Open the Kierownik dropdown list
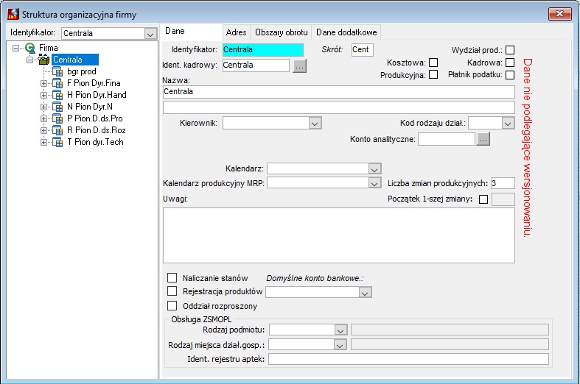Screen dimensions: 580x384 coord(315,124)
